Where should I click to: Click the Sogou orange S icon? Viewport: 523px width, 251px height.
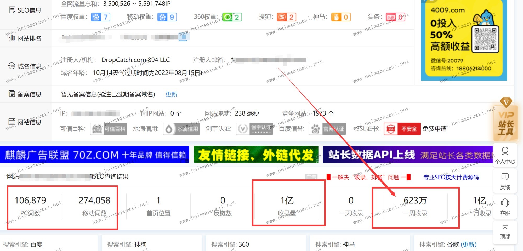[282, 17]
